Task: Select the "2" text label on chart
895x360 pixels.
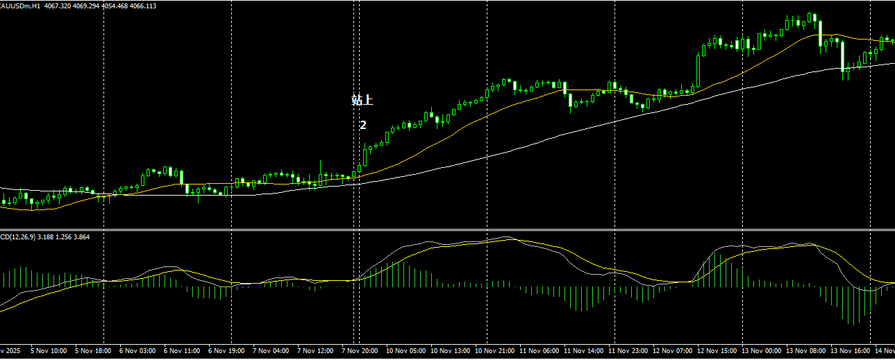Action: 362,126
